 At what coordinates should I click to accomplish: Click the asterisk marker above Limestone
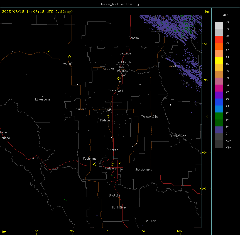[x=43, y=96]
